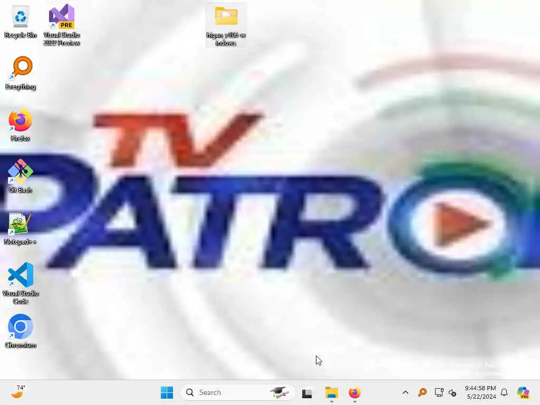540x405 pixels.
Task: Open the Windows Start menu
Action: click(167, 392)
